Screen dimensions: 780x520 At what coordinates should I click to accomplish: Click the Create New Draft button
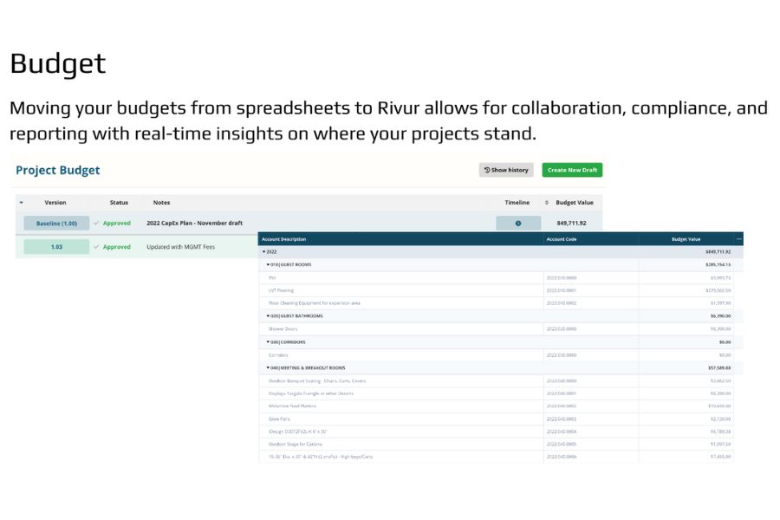coord(572,171)
